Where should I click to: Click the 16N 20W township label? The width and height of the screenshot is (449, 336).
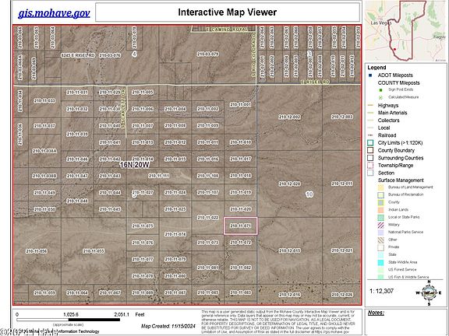[135, 165]
